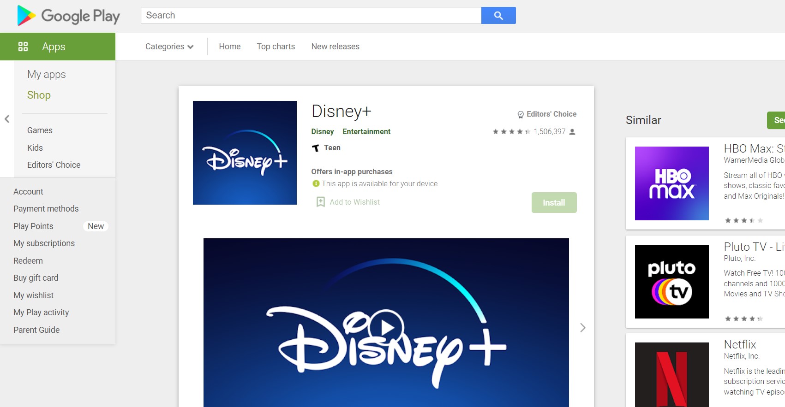Open My subscriptions link
Image resolution: width=785 pixels, height=407 pixels.
coord(44,243)
